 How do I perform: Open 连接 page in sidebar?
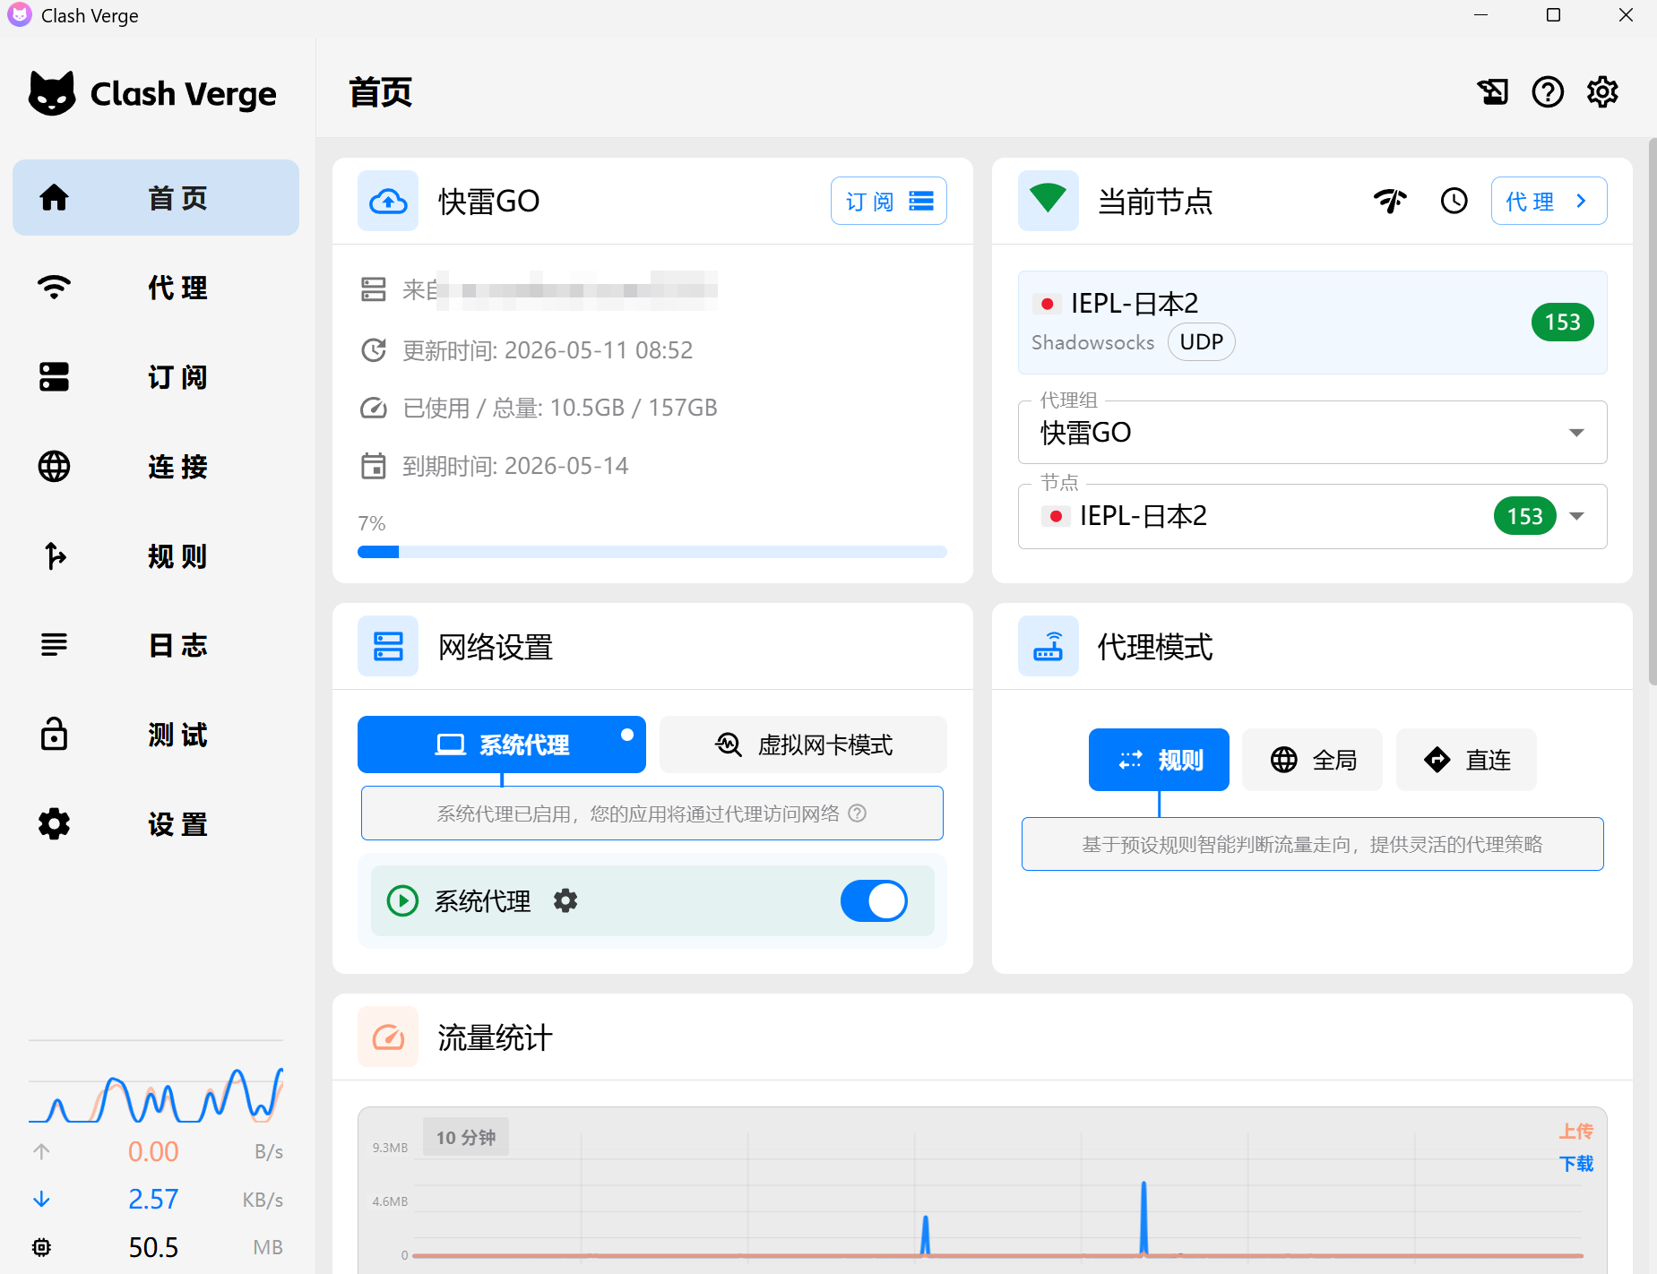[x=156, y=467]
